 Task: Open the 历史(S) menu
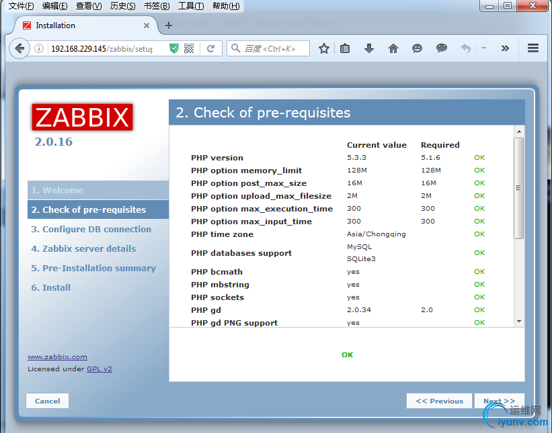click(x=122, y=6)
